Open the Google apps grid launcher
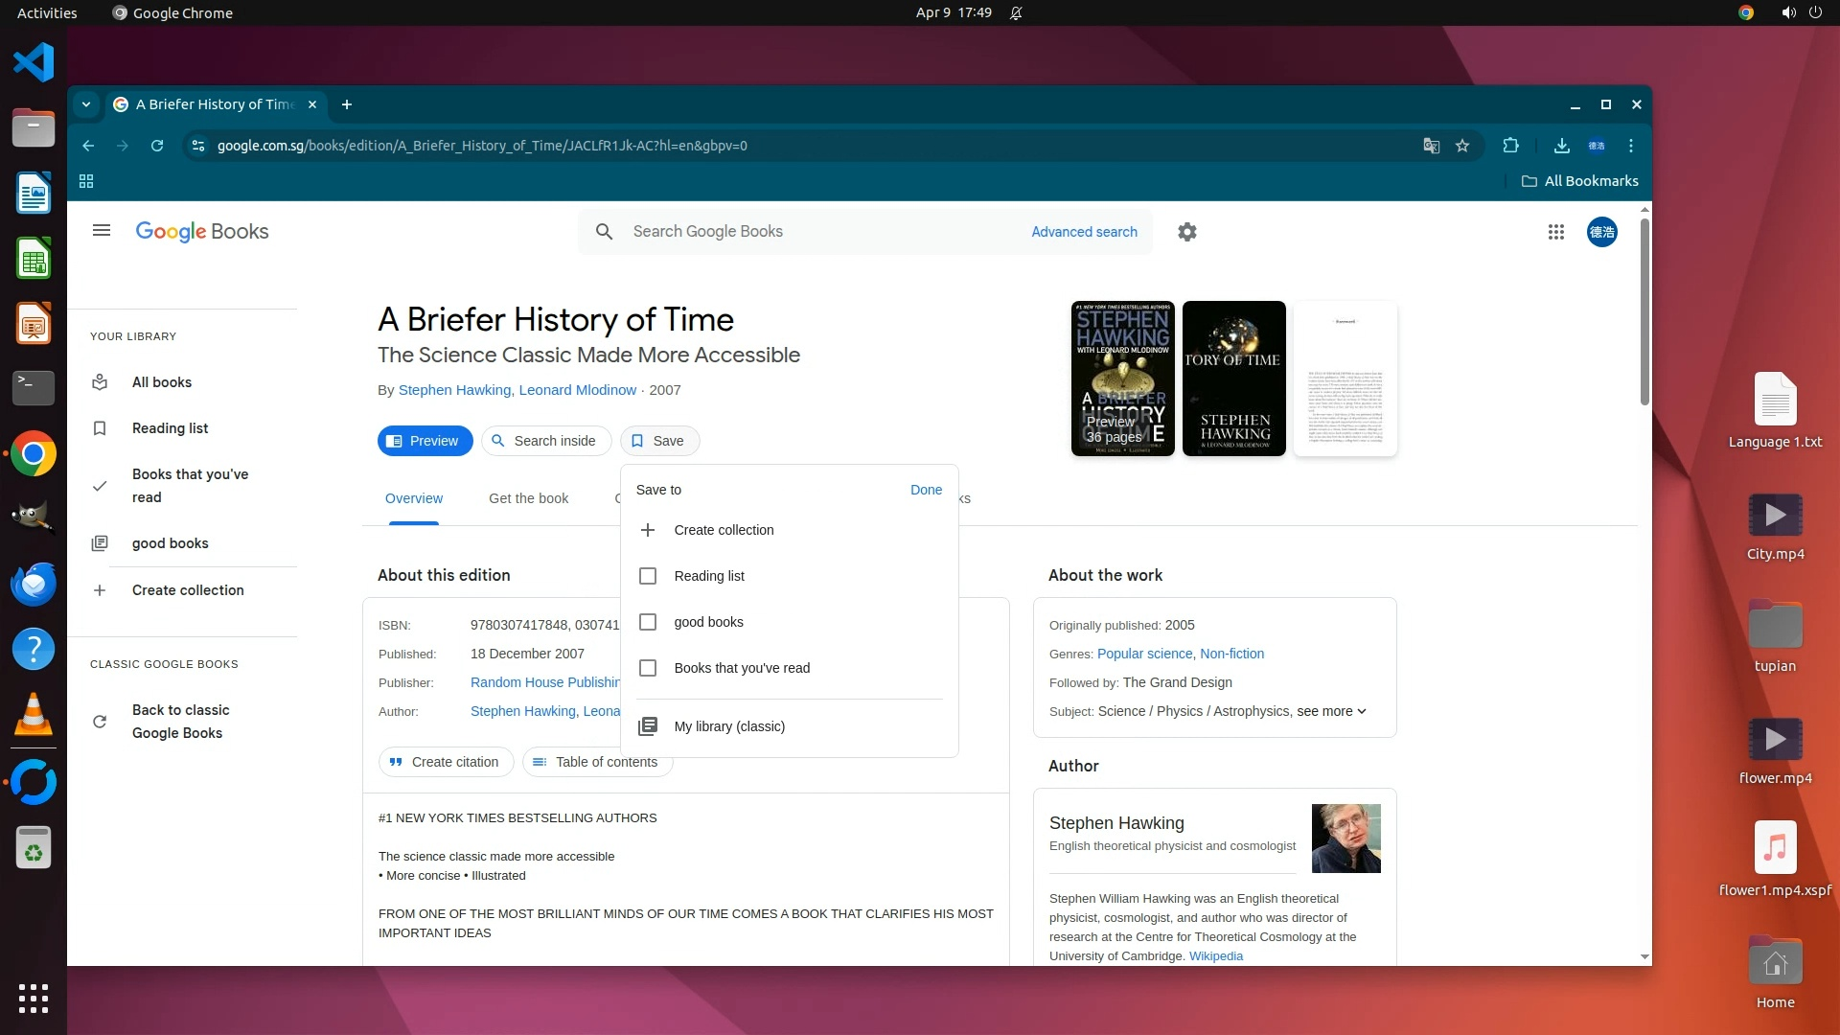This screenshot has width=1840, height=1035. point(1555,232)
